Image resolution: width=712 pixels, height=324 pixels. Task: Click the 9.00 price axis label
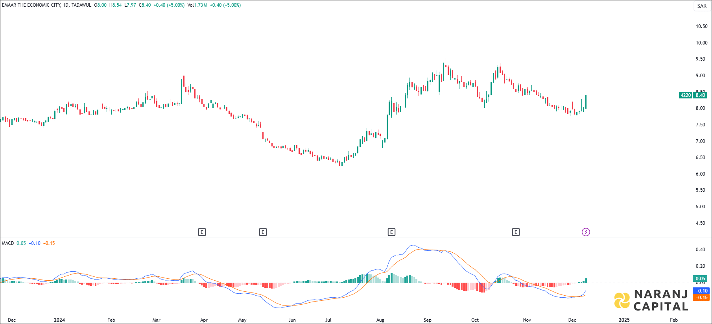pos(700,76)
